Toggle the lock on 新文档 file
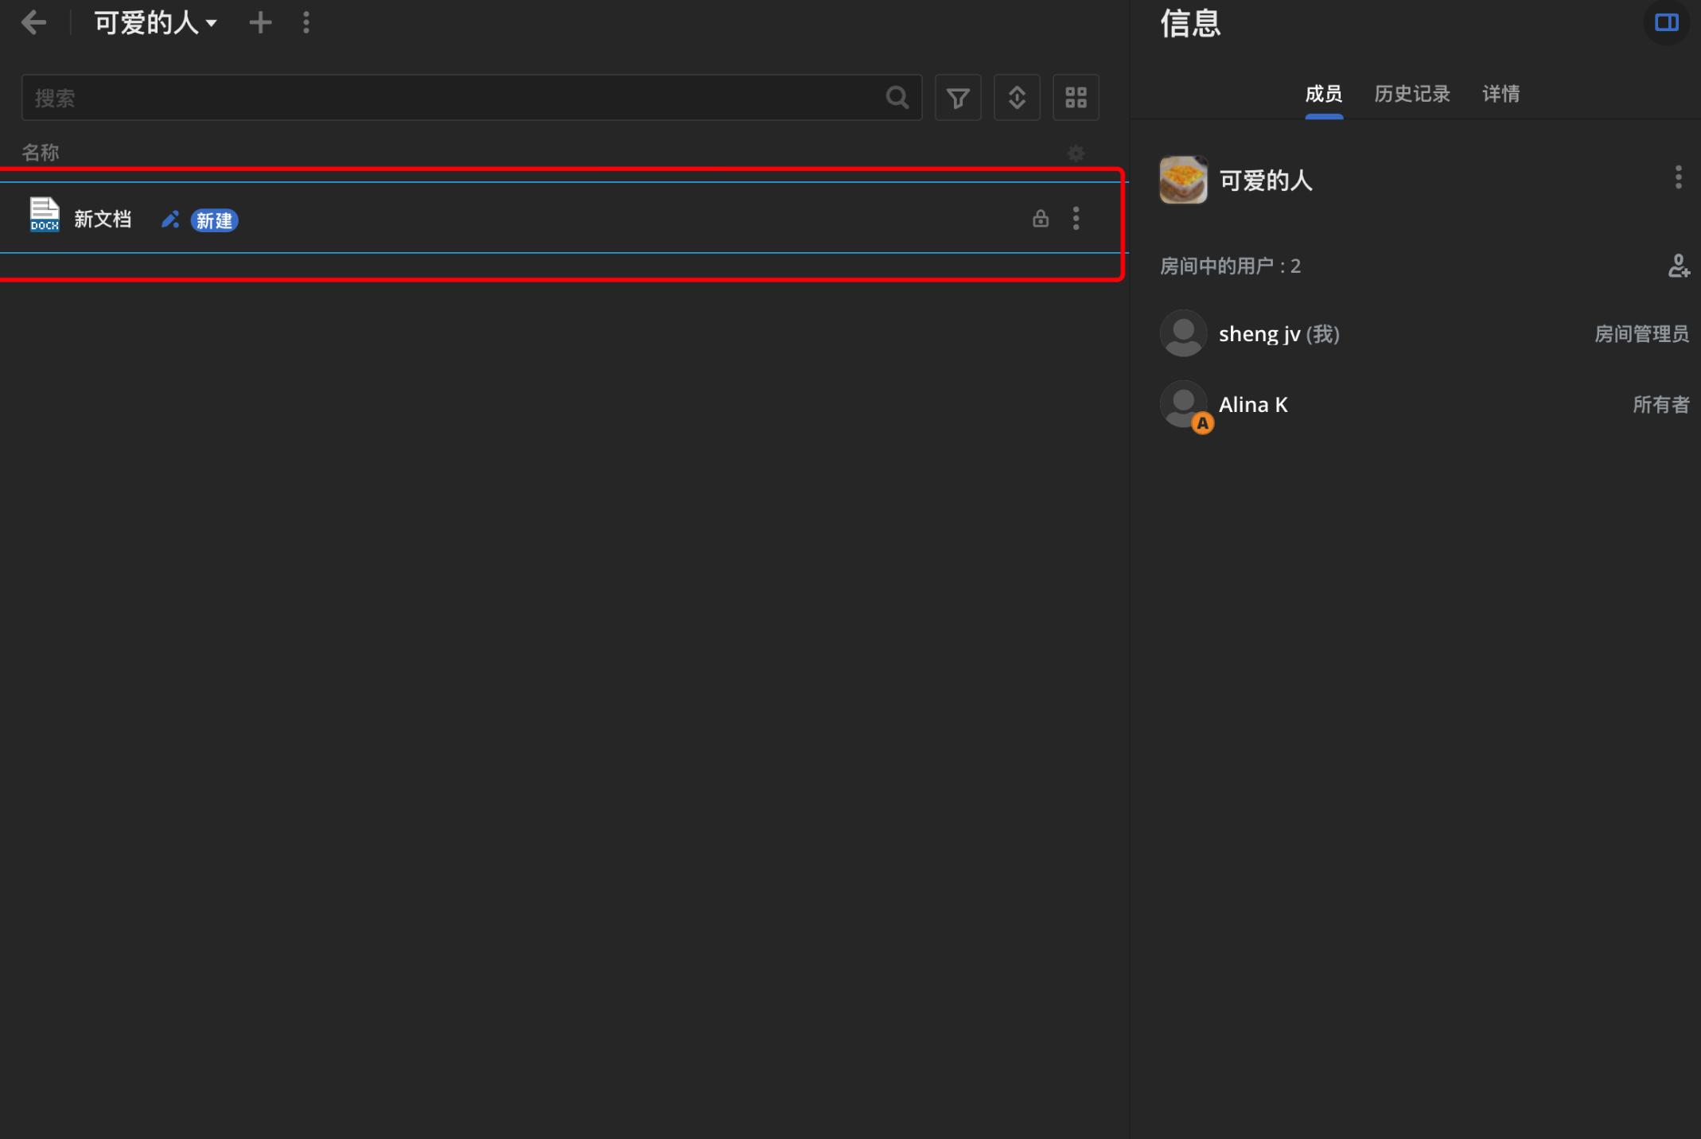 [x=1040, y=219]
